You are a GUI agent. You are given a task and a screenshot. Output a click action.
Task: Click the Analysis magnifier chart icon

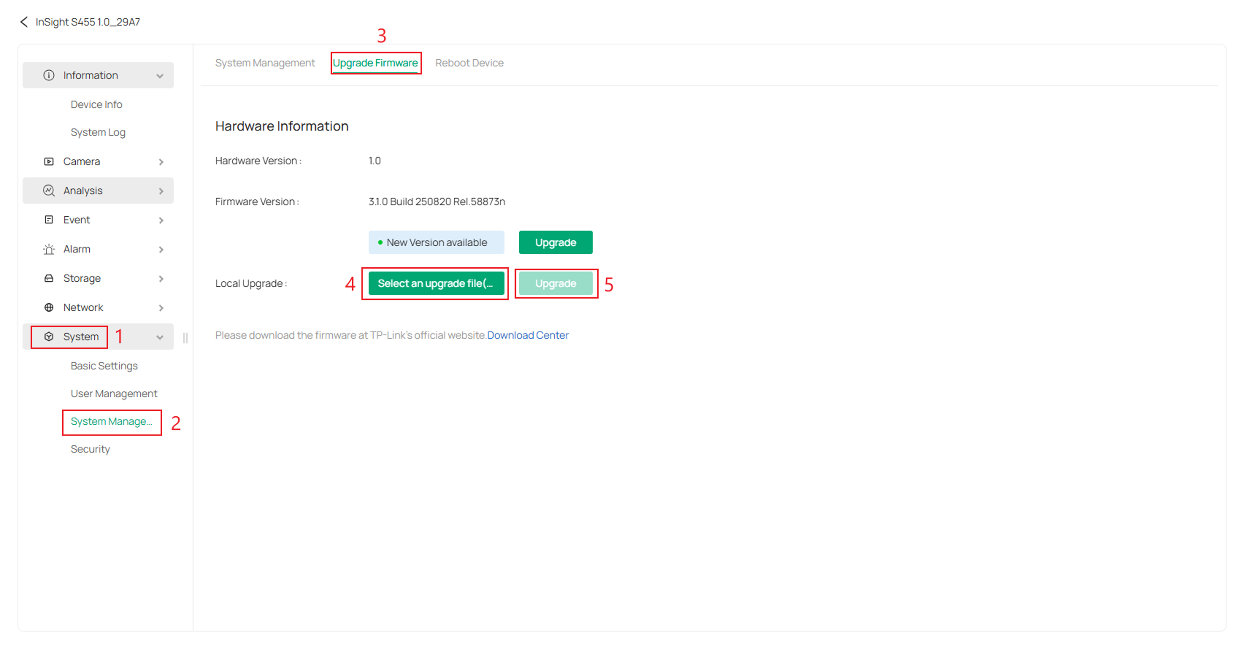point(49,190)
